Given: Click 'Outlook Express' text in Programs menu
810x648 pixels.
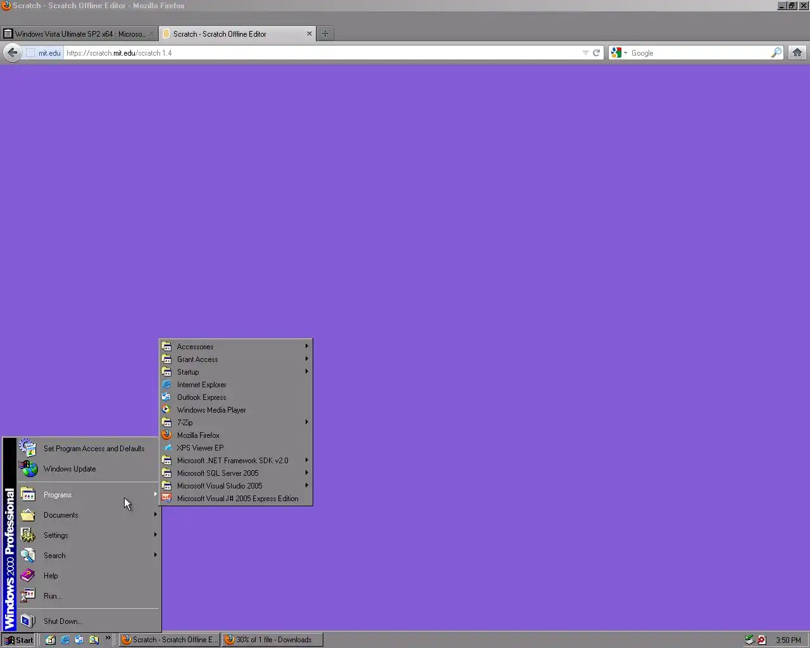Looking at the screenshot, I should pyautogui.click(x=201, y=397).
